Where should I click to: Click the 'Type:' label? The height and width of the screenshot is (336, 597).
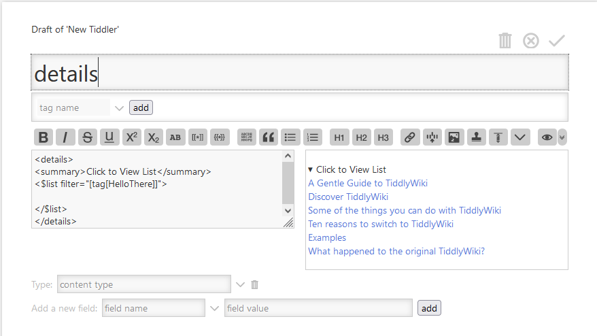tap(42, 284)
